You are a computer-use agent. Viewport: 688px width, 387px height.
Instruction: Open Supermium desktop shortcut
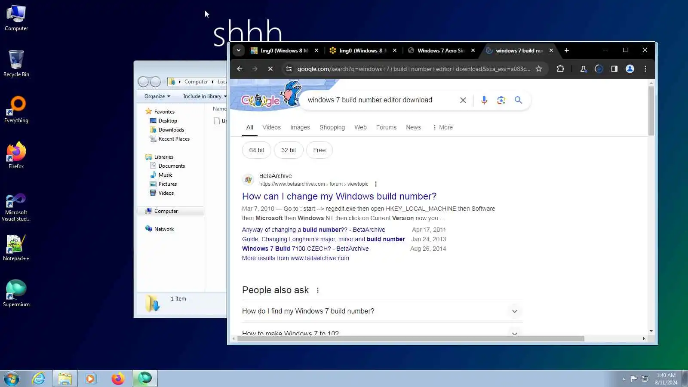tap(16, 293)
